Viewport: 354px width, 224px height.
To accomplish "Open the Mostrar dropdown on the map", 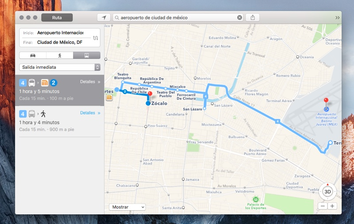I will 127,207.
